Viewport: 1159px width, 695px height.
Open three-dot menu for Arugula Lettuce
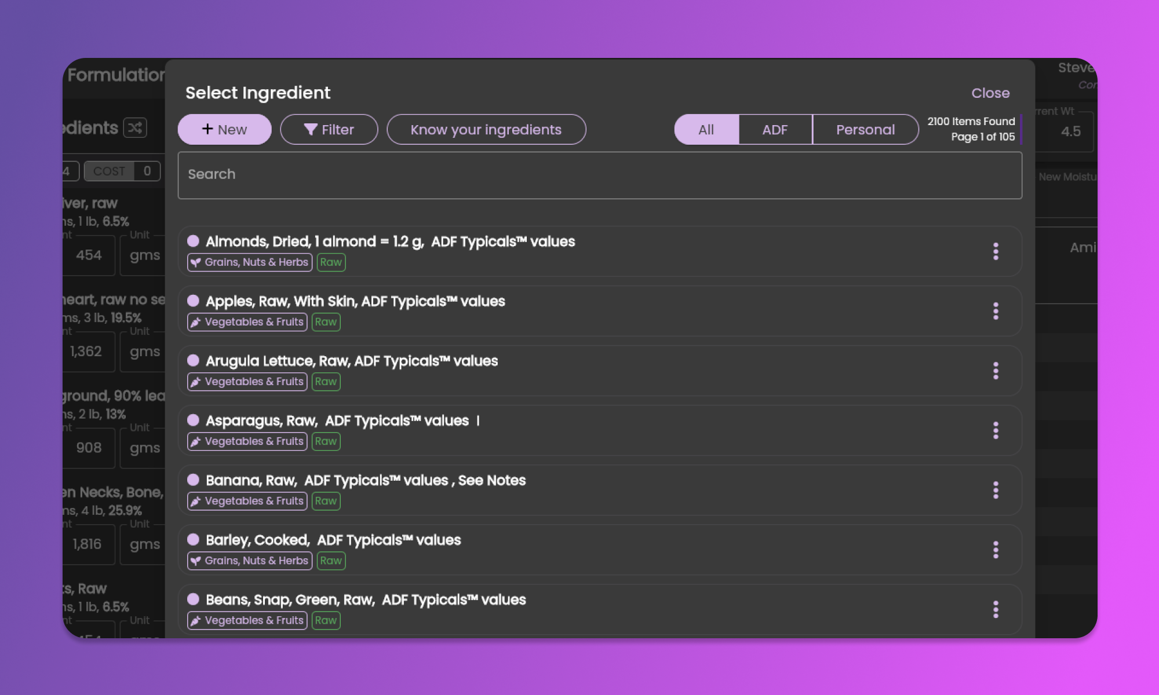coord(996,371)
